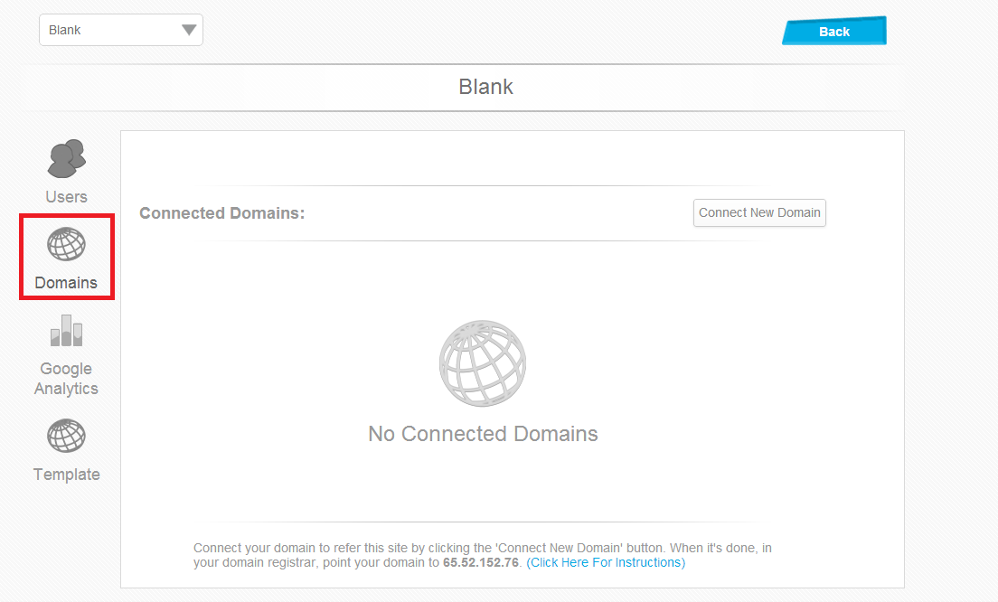Screen dimensions: 998x602
Task: Click the Template globe icon
Action: click(x=66, y=436)
